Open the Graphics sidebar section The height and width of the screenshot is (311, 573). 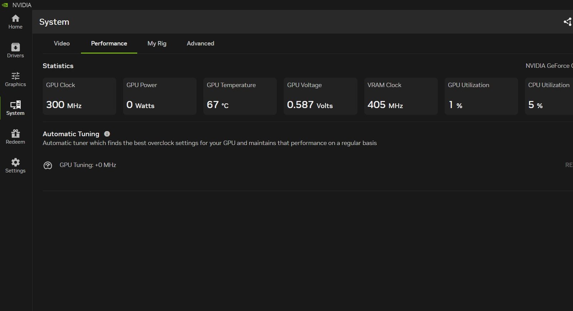coord(15,79)
